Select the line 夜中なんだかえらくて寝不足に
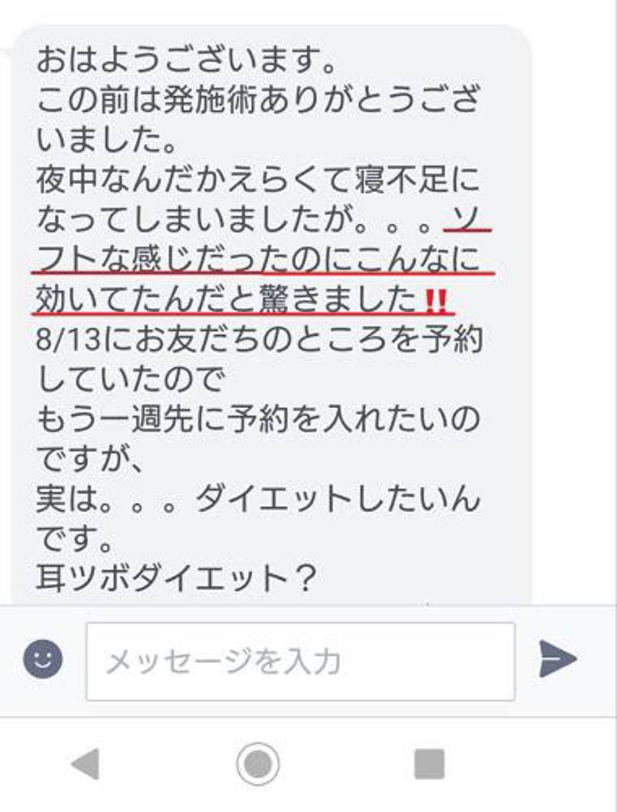 click(x=258, y=180)
